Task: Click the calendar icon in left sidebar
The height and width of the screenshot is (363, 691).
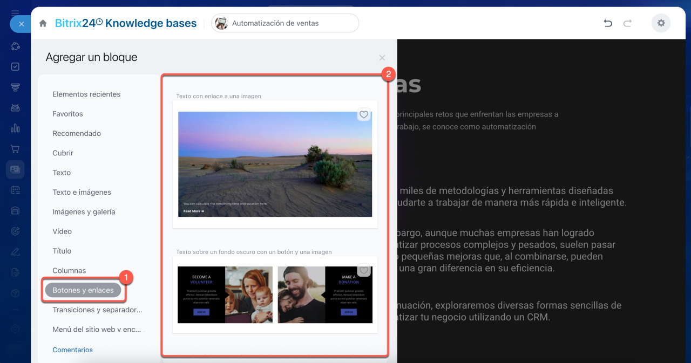Action: (15, 190)
